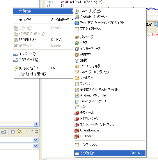Viewport: 158px width, 160px height.
Task: Click the editor scrollbar left arrow
Action: tap(44, 159)
